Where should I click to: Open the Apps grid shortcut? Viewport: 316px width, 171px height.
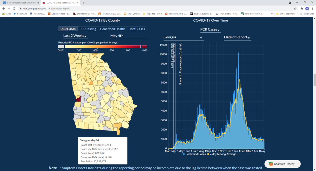pos(7,14)
